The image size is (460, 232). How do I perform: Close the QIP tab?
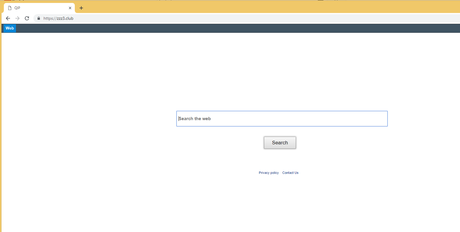(70, 8)
